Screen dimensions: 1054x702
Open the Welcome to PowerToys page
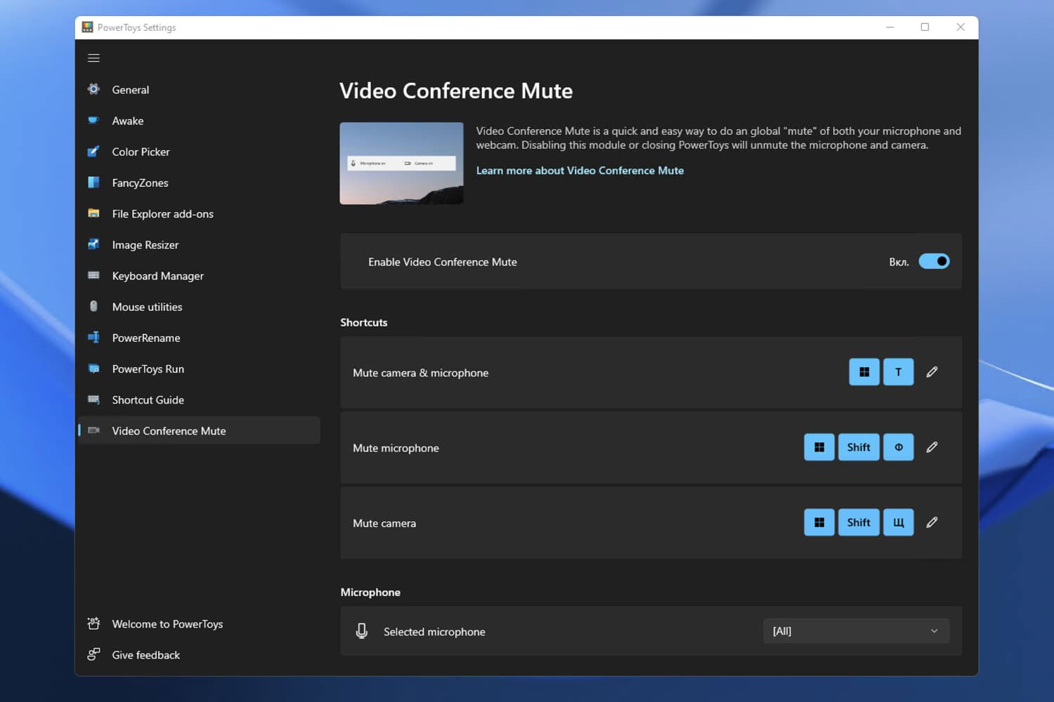[167, 624]
